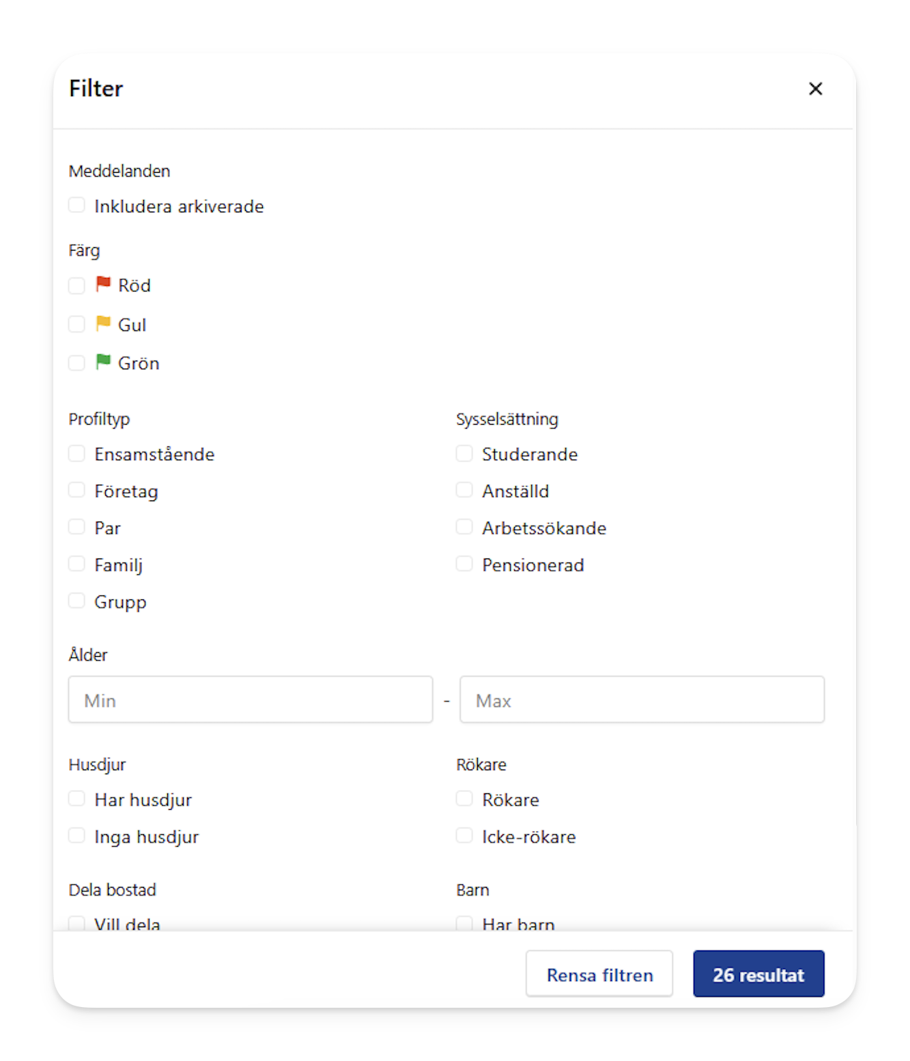This screenshot has width=910, height=1061.
Task: Toggle the Inga husdjur checkbox
Action: pos(76,836)
